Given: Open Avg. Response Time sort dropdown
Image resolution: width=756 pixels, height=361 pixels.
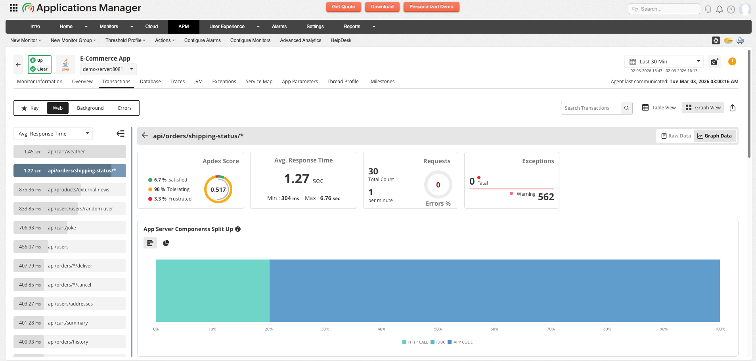Looking at the screenshot, I should click(53, 134).
